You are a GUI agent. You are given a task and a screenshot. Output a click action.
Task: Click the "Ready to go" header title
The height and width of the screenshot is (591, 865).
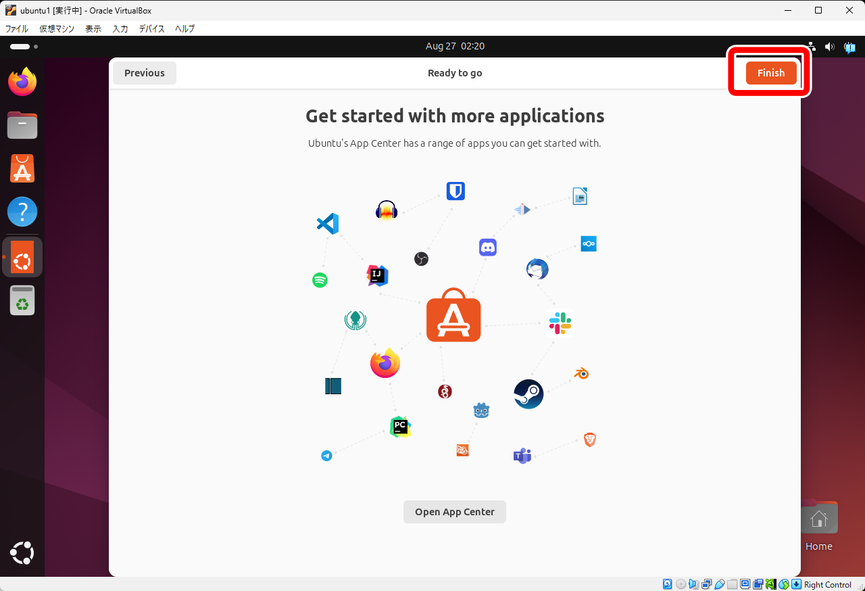pyautogui.click(x=455, y=73)
